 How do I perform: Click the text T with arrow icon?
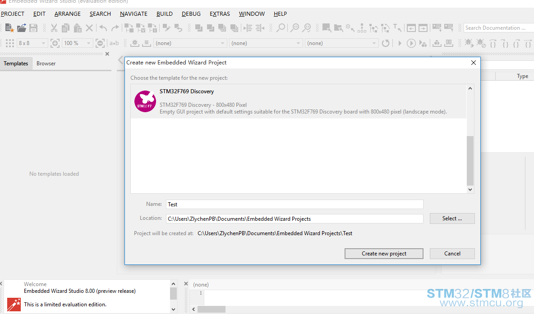pyautogui.click(x=397, y=28)
